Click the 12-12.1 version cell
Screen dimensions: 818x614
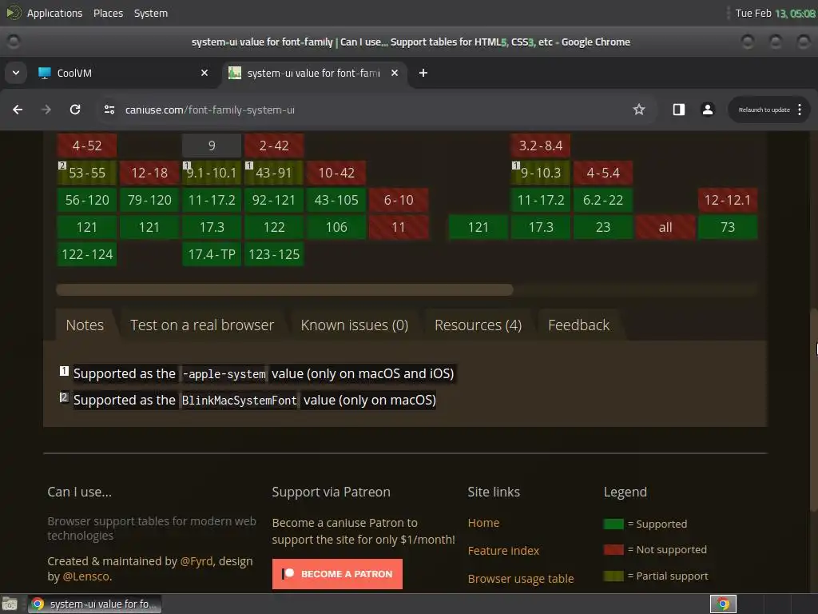tap(728, 200)
